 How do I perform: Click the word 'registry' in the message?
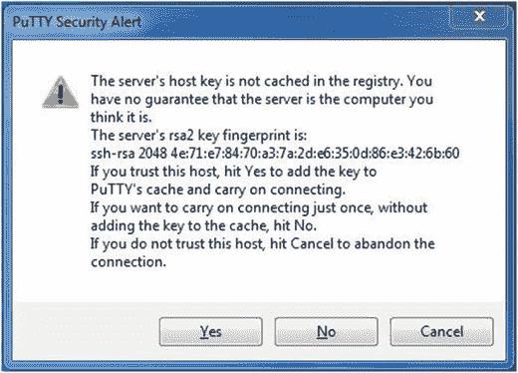click(x=378, y=82)
